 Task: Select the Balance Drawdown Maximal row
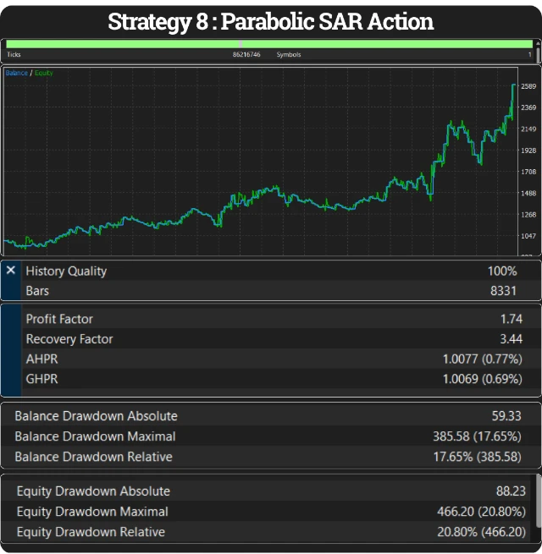coord(271,436)
